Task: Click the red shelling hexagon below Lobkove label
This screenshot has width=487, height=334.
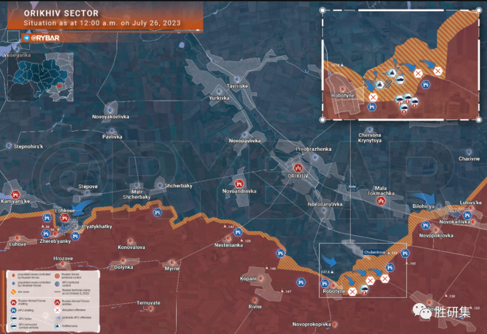Action: coord(64,218)
